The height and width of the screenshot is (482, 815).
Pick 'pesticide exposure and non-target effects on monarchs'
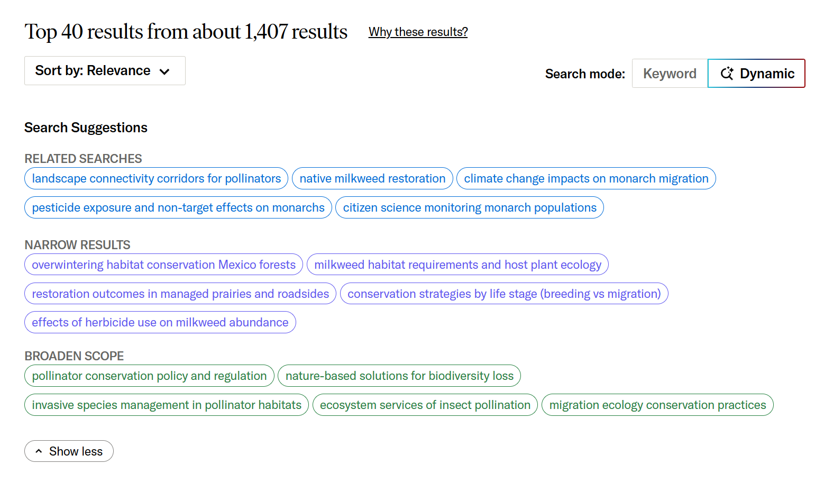178,207
